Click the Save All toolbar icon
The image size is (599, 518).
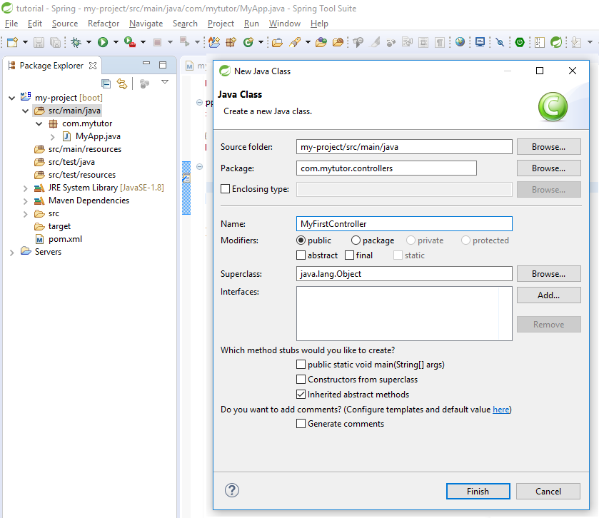click(56, 42)
